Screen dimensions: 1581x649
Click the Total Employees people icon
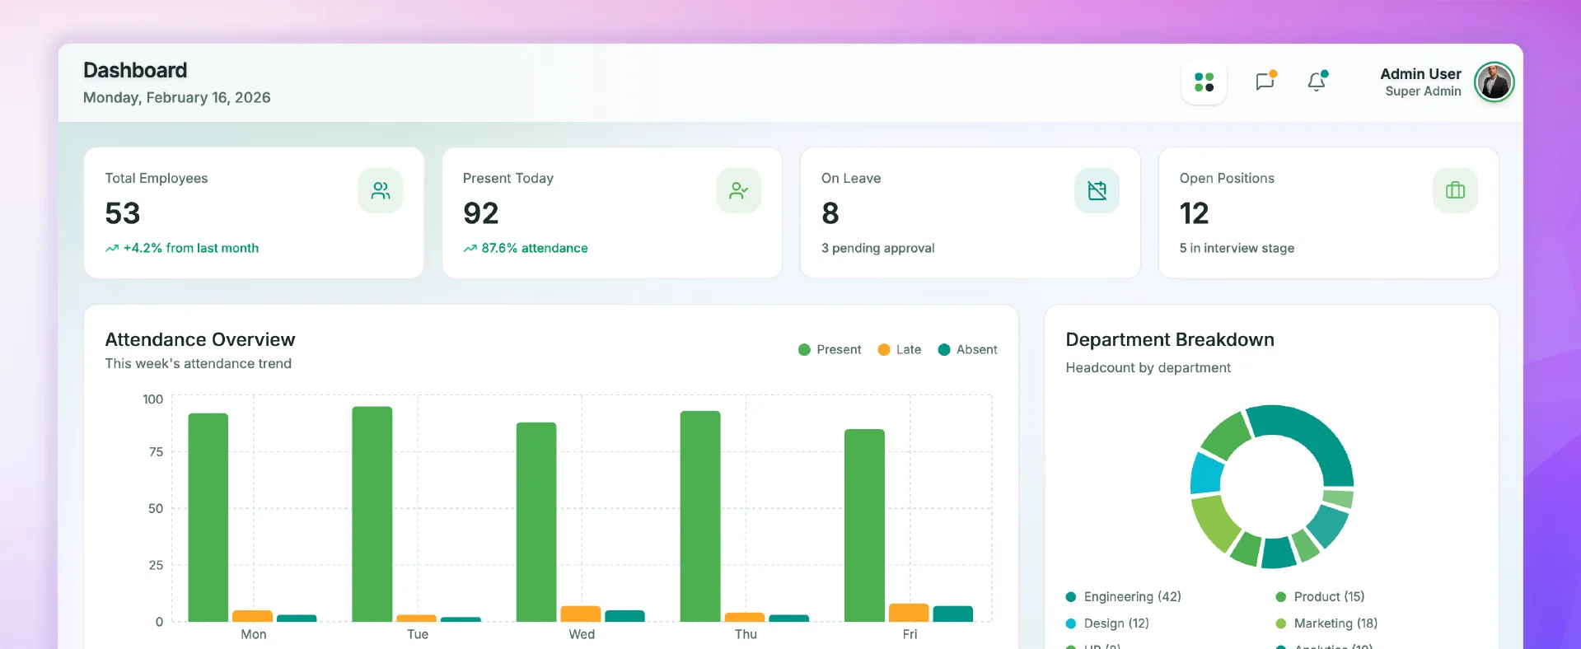point(381,191)
